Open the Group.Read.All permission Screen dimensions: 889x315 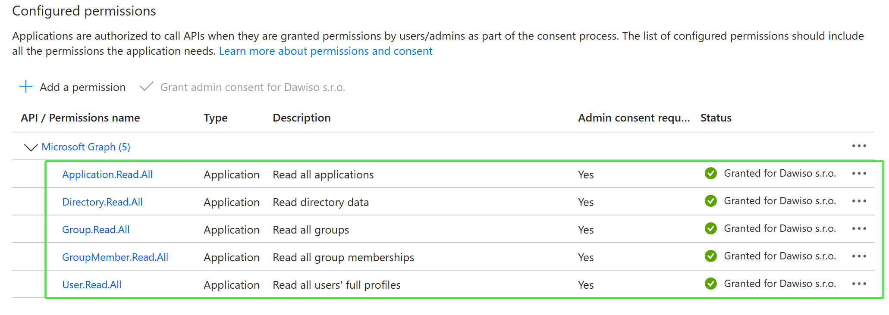coord(96,230)
